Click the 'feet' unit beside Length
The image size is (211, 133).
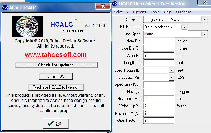(x=180, y=63)
